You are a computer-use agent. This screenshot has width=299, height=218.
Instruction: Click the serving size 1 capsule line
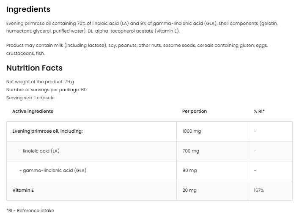[x=30, y=98]
